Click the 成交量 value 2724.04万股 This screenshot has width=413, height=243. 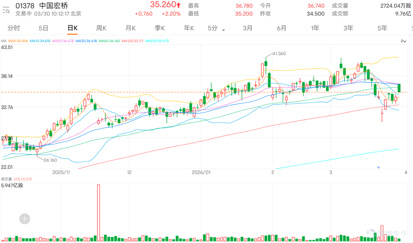click(396, 6)
